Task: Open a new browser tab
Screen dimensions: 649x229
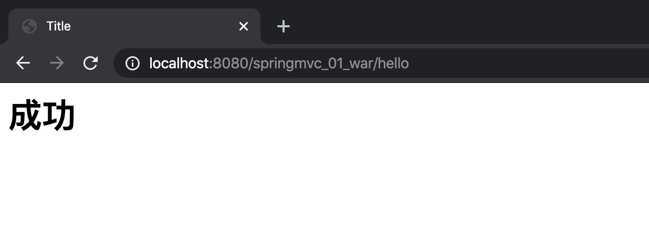Action: click(284, 26)
